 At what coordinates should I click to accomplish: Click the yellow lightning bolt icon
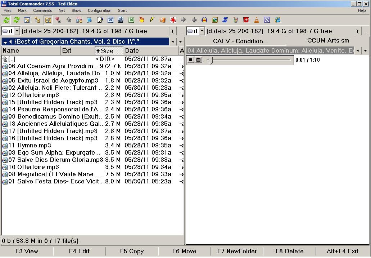pyautogui.click(x=152, y=20)
